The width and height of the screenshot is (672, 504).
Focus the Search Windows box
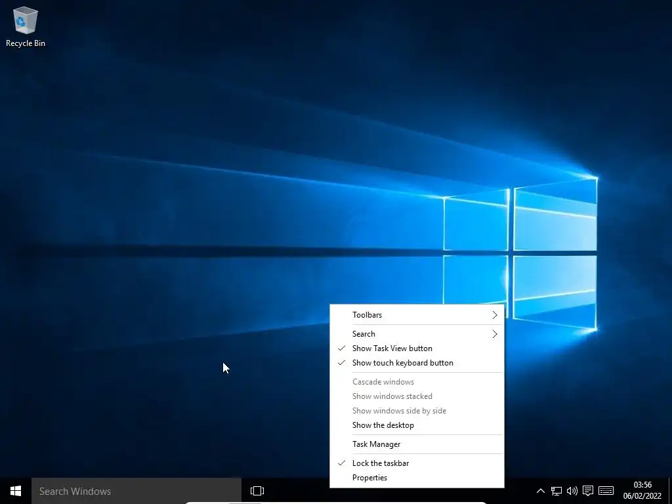136,491
